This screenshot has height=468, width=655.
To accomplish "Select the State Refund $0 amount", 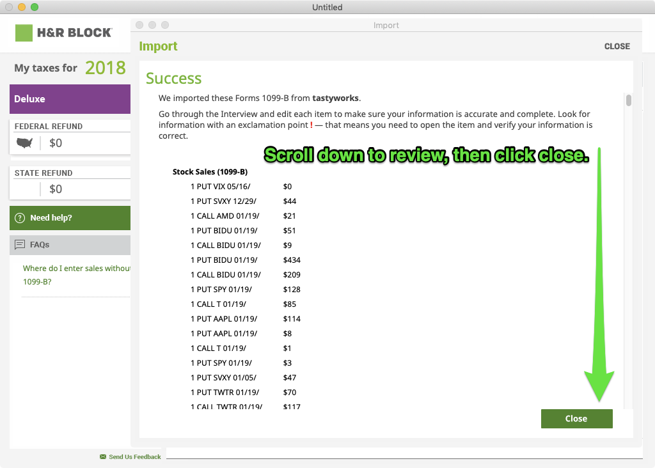I will [x=56, y=189].
